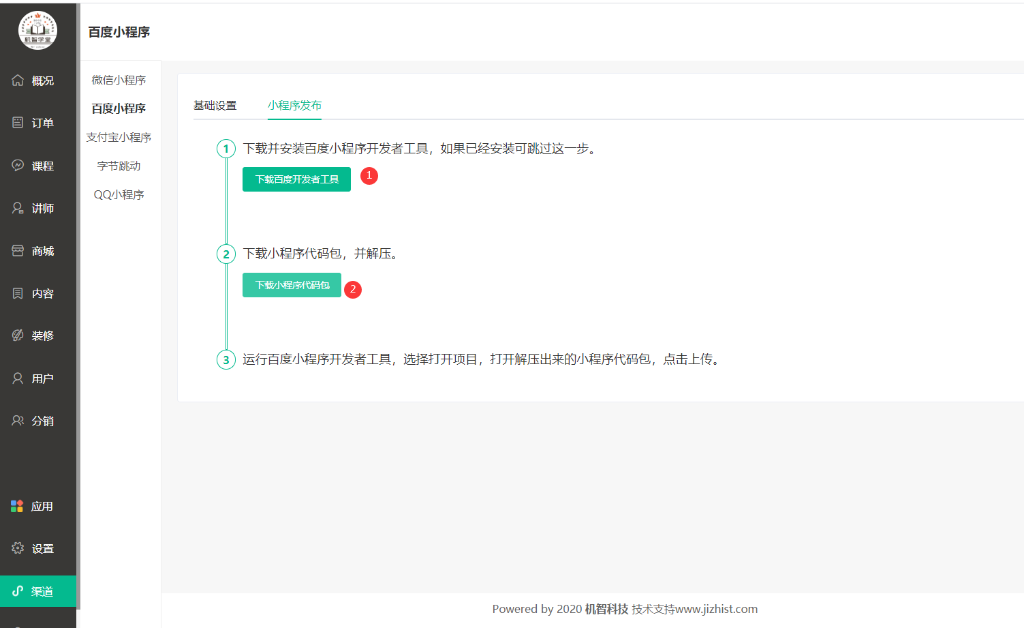This screenshot has height=628, width=1024.
Task: Click the 下载百度开发者工具 button
Action: [x=296, y=179]
